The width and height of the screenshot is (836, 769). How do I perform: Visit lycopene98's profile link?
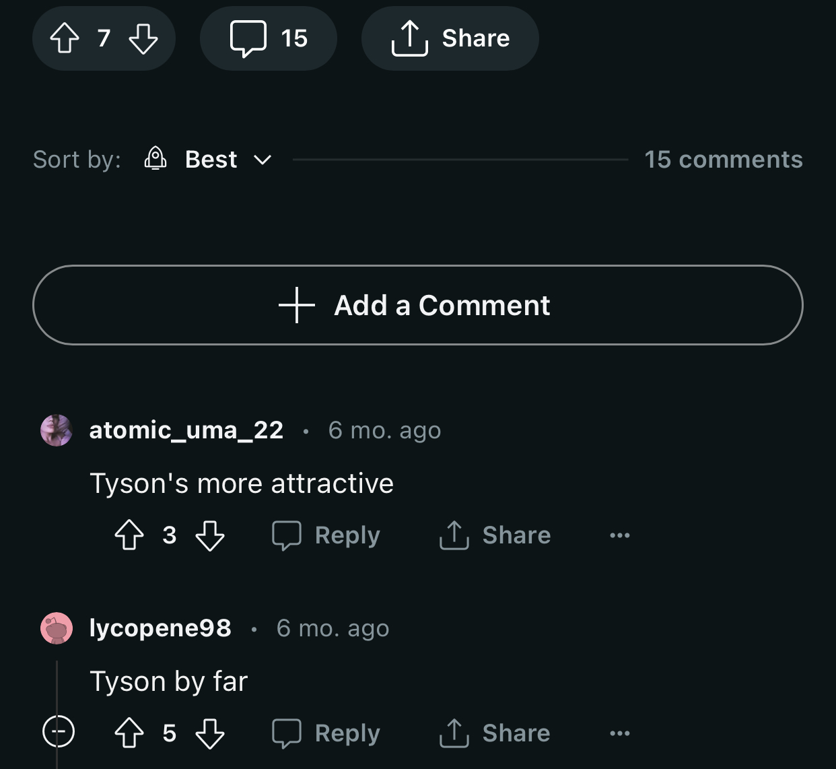[160, 628]
